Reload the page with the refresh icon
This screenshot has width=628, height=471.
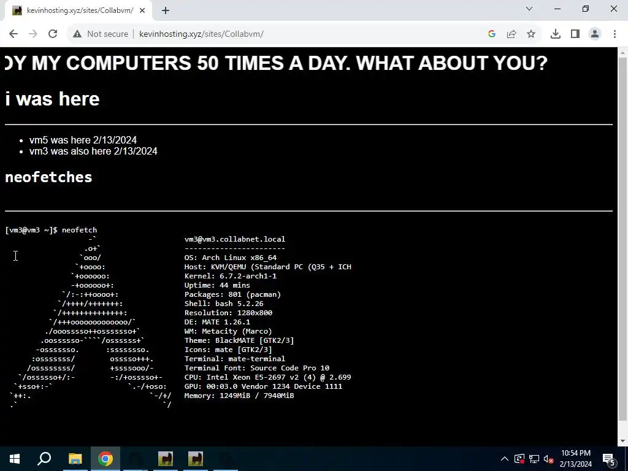coord(53,34)
